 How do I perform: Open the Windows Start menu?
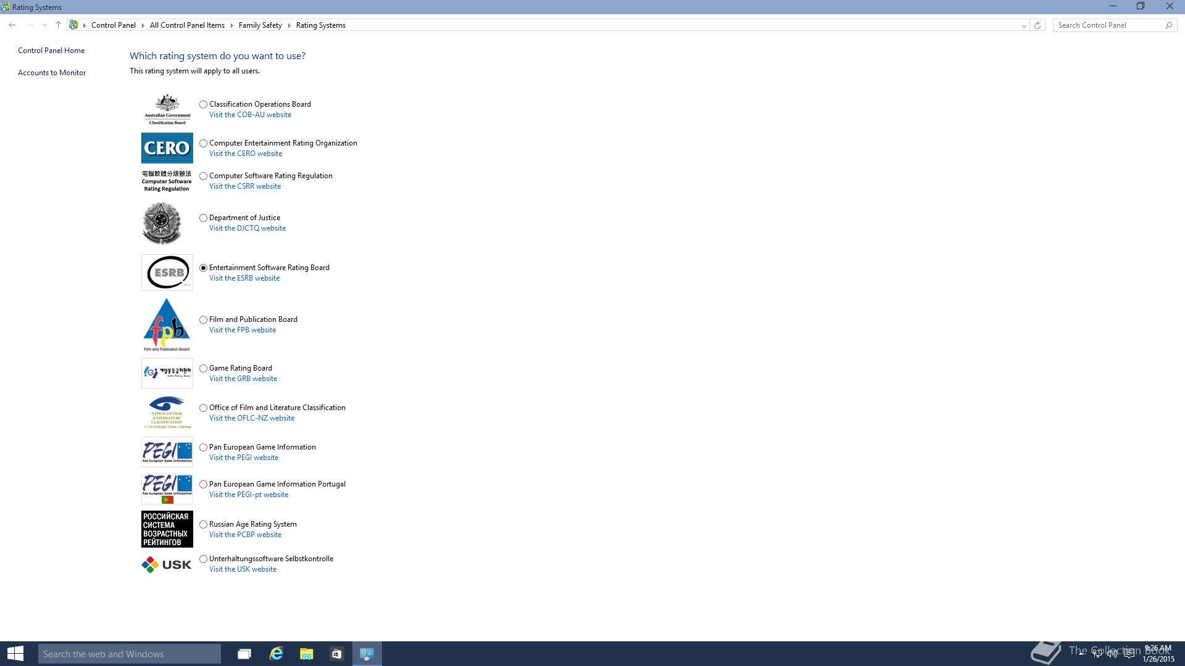click(x=15, y=654)
